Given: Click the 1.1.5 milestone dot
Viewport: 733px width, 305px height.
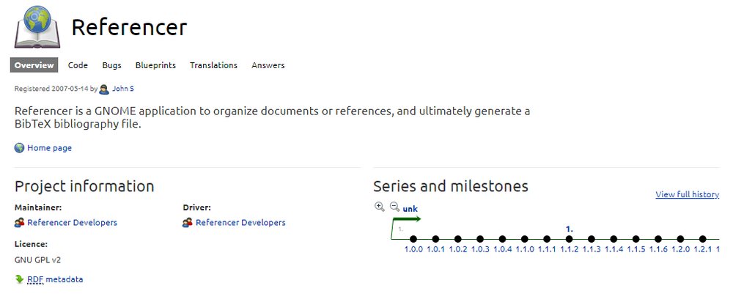Looking at the screenshot, I should [636, 239].
